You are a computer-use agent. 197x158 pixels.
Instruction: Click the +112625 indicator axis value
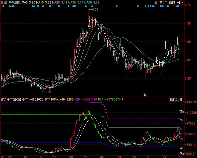[x=191, y=113]
